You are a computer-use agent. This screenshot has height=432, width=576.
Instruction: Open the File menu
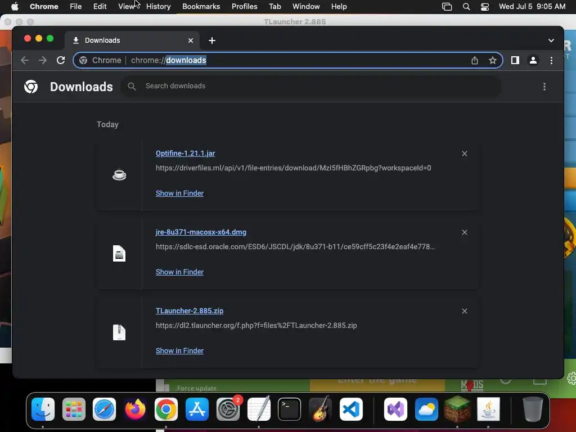[76, 7]
